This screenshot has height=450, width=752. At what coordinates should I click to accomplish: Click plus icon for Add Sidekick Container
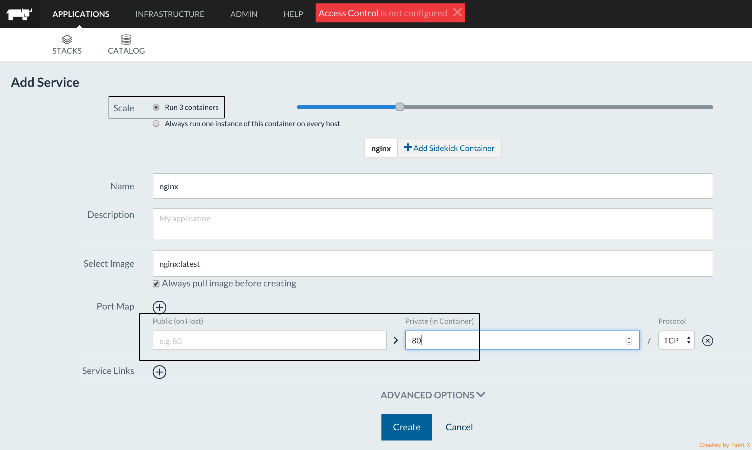[x=408, y=148]
